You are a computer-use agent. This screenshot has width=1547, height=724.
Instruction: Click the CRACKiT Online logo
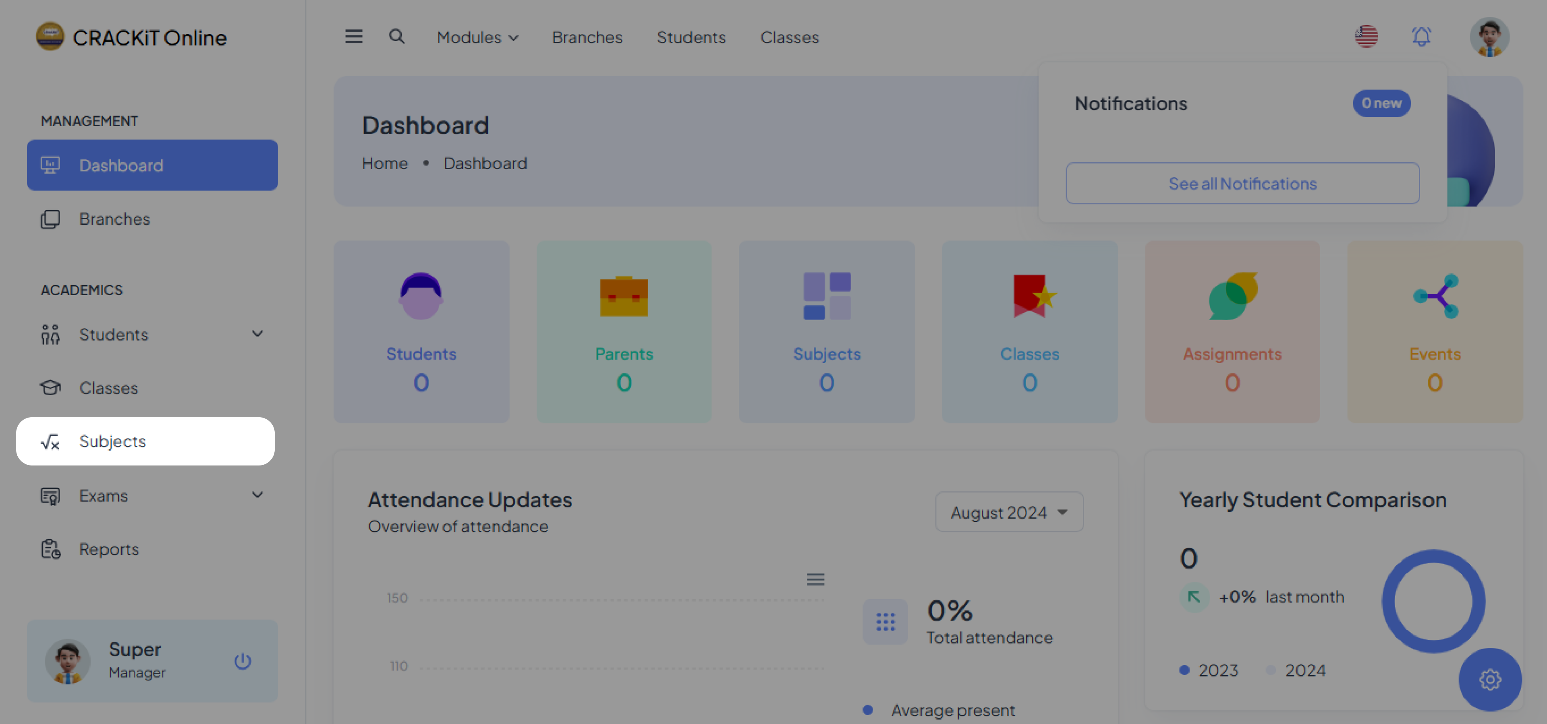coord(131,37)
